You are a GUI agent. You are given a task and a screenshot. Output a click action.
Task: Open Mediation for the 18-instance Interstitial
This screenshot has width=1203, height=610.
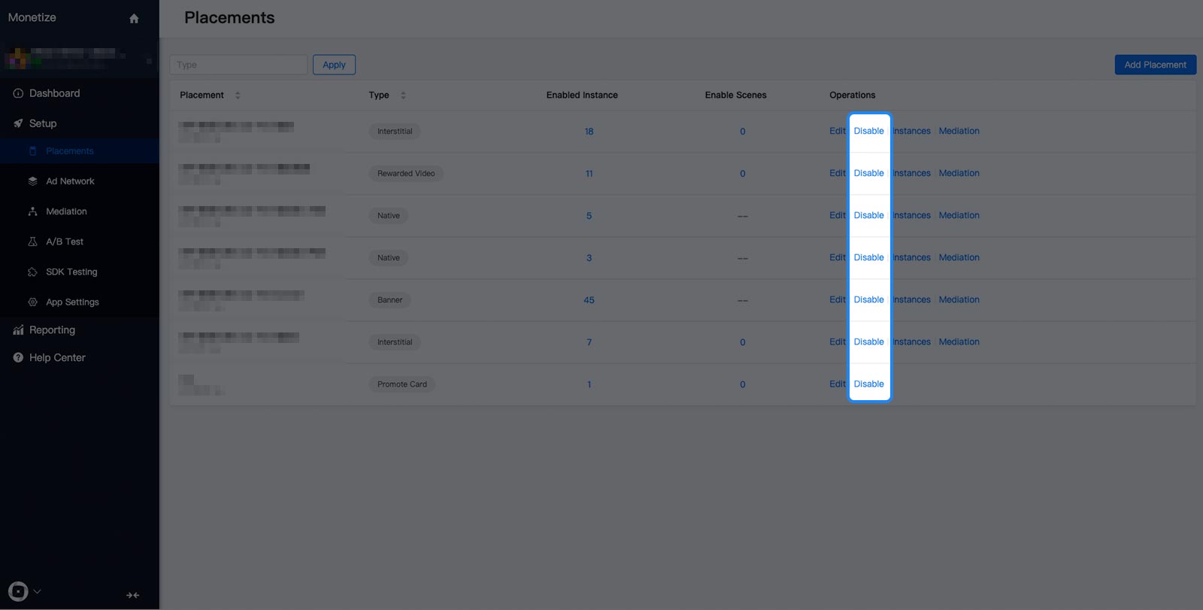point(959,131)
